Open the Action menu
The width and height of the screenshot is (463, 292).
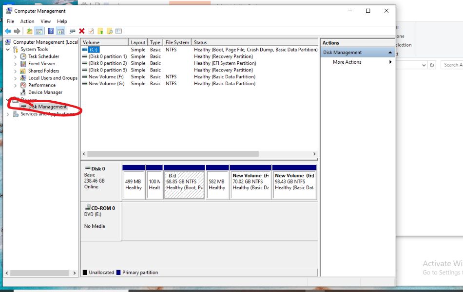click(x=27, y=21)
